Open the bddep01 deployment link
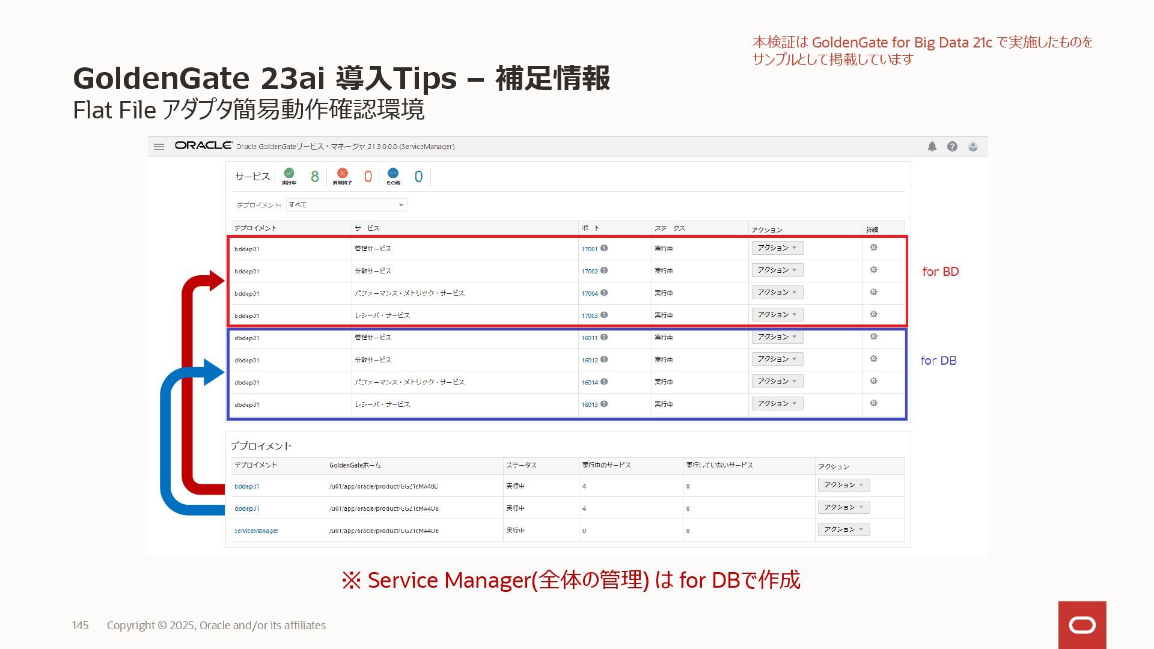The image size is (1154, 649). 246,486
